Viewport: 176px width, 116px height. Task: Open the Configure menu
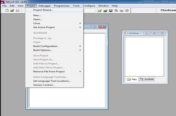pyautogui.click(x=89, y=6)
